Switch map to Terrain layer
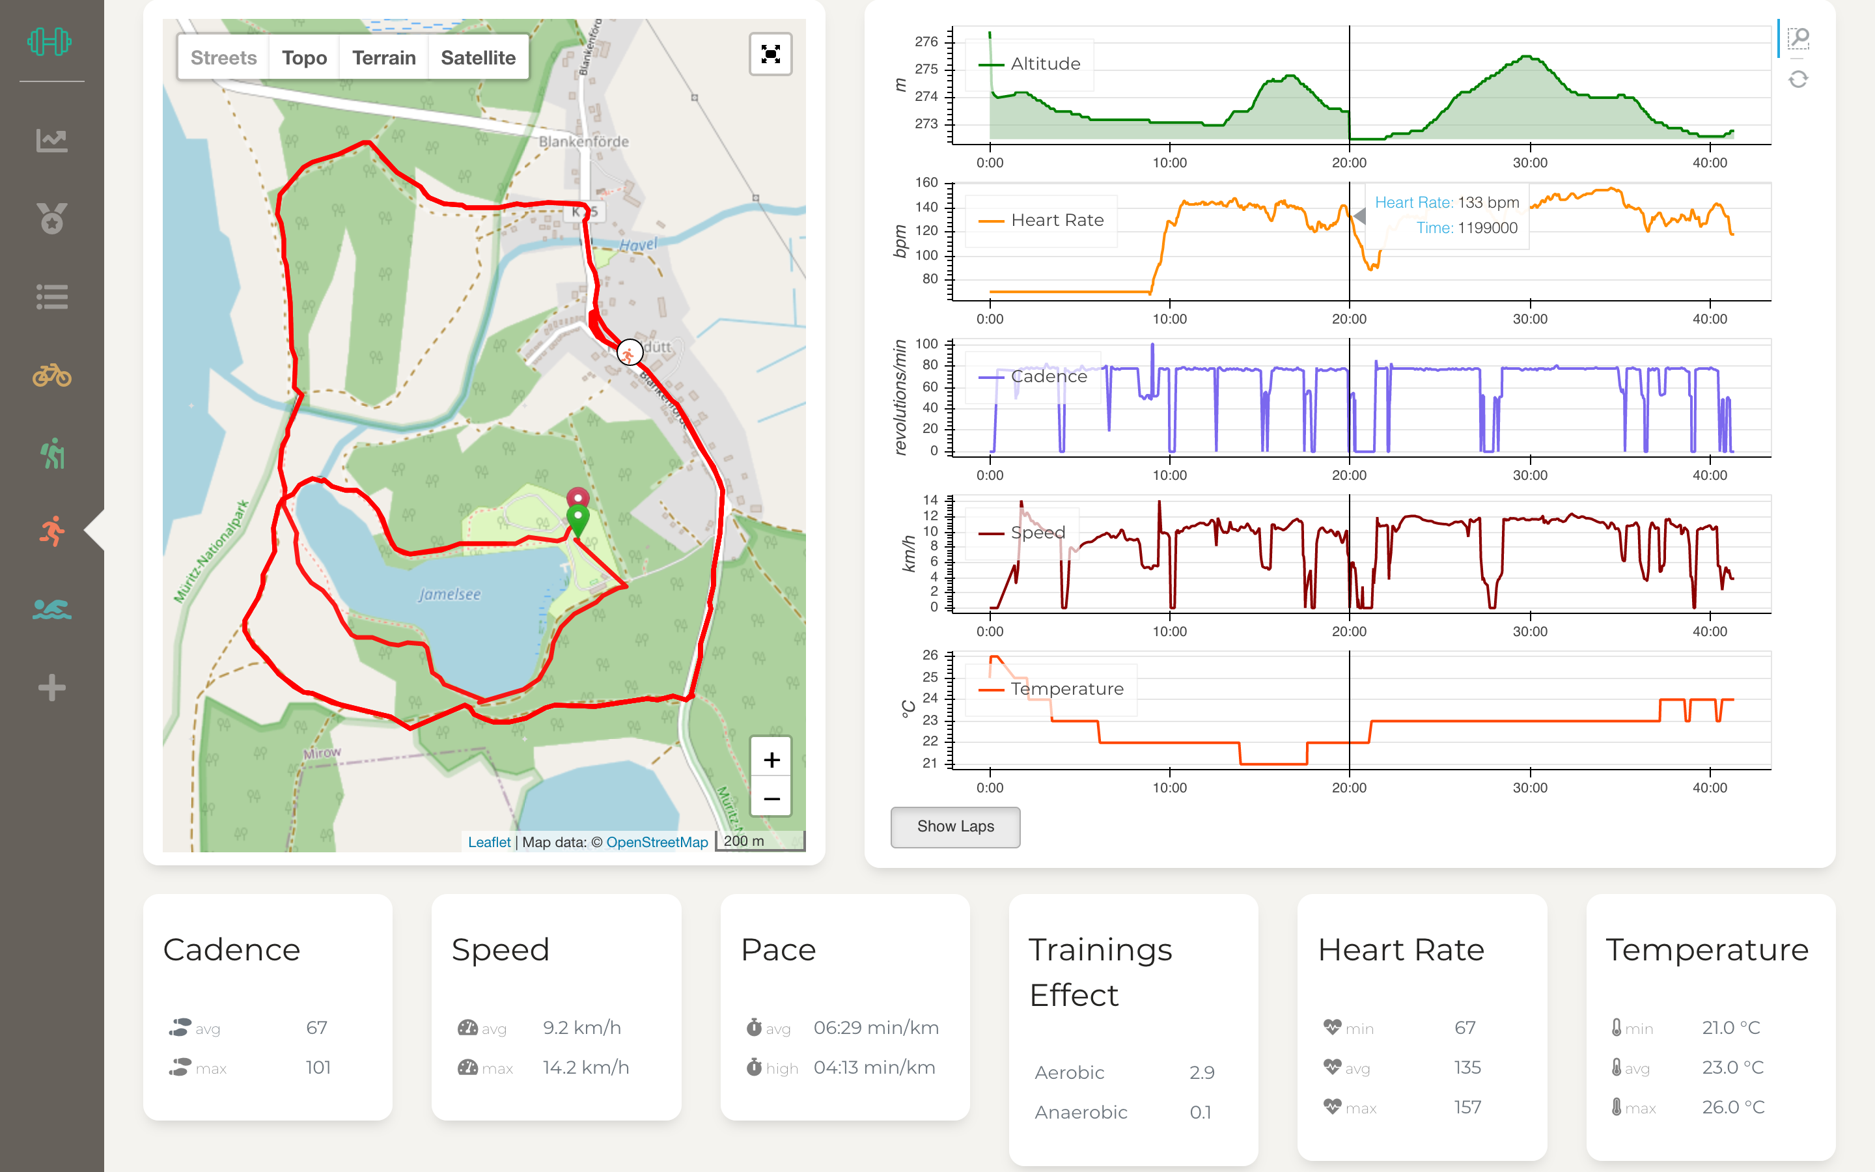The width and height of the screenshot is (1875, 1172). coord(383,57)
